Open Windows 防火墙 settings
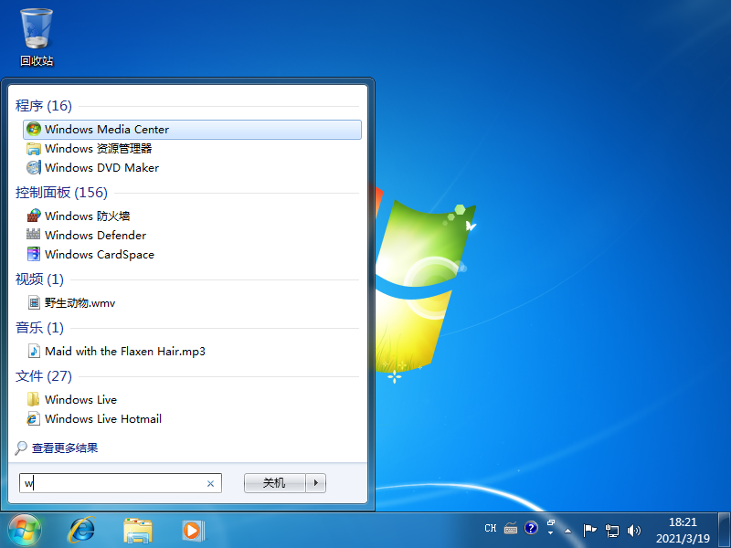This screenshot has height=548, width=731. click(89, 216)
